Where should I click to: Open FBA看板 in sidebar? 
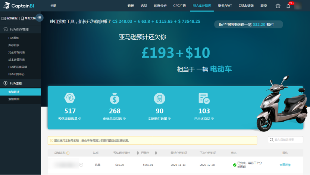point(14,38)
